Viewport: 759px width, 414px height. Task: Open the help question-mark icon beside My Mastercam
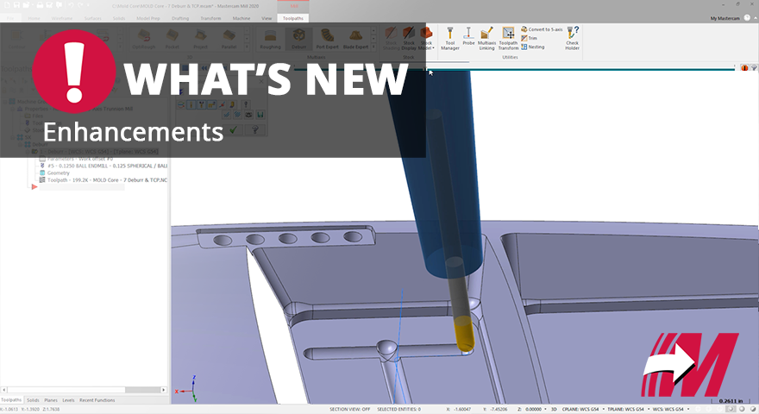(747, 18)
